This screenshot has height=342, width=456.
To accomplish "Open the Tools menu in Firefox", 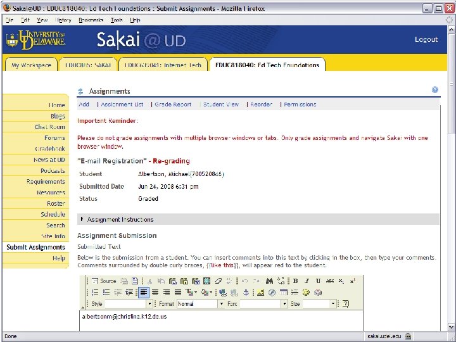I will pos(117,20).
